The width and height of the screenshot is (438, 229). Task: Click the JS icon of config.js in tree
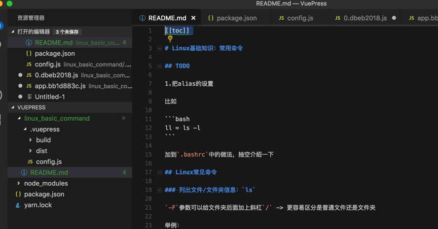coord(30,162)
